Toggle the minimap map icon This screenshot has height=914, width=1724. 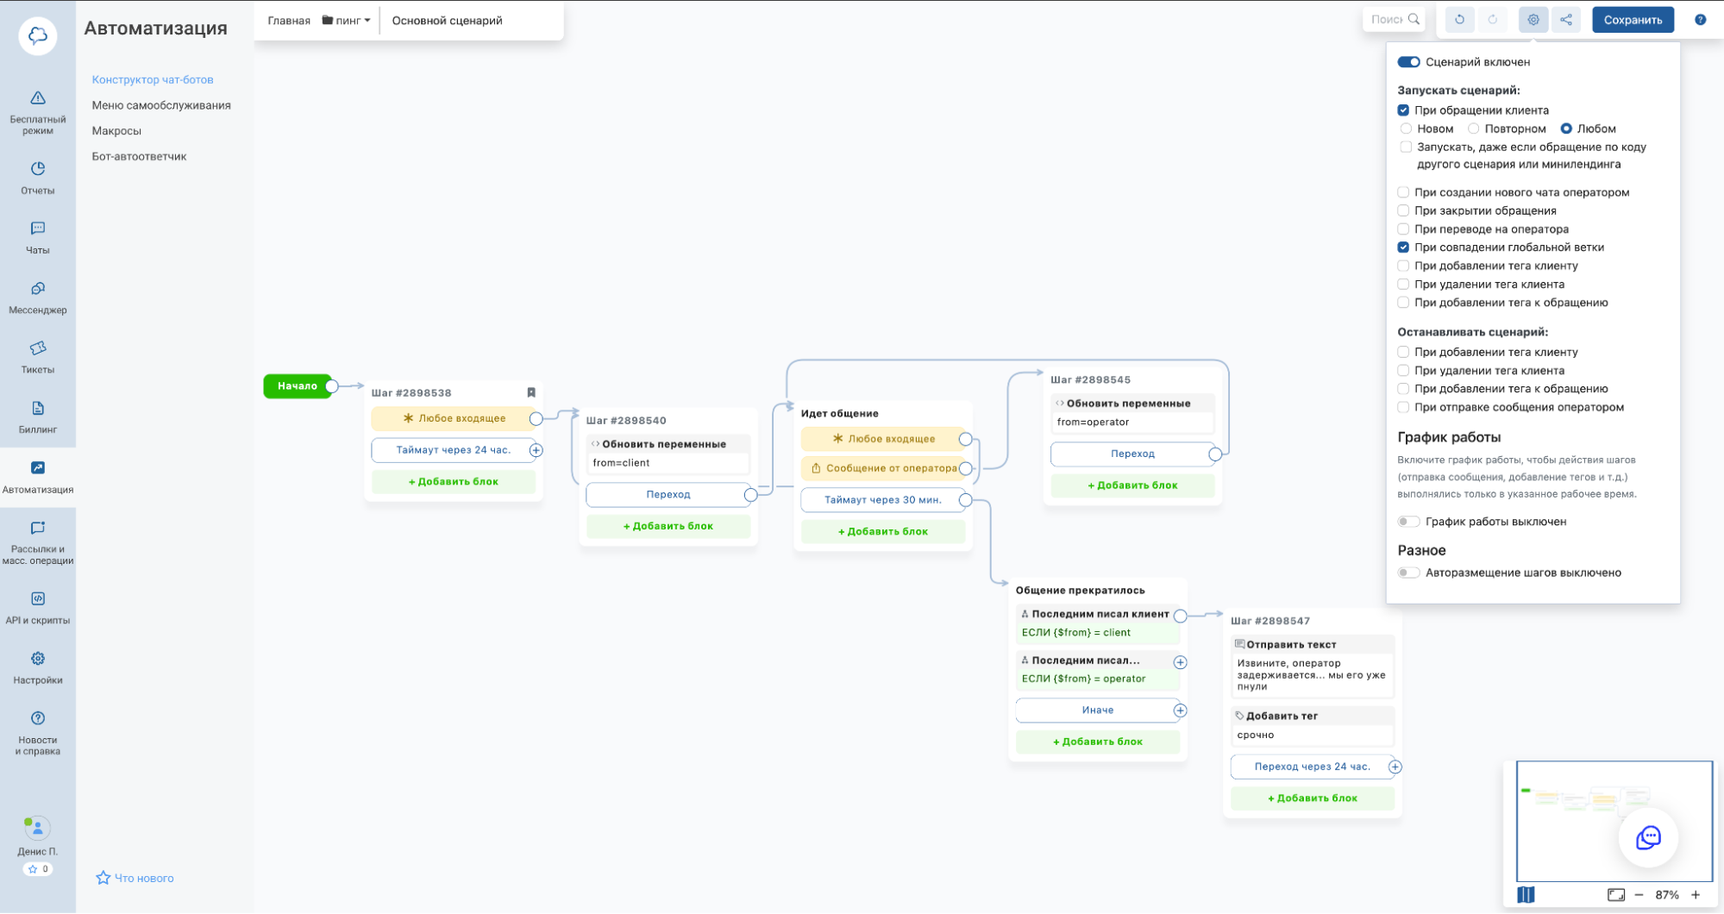(x=1526, y=895)
